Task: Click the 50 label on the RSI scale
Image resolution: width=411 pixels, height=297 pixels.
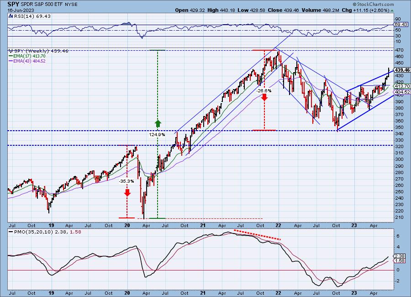Action: [398, 30]
